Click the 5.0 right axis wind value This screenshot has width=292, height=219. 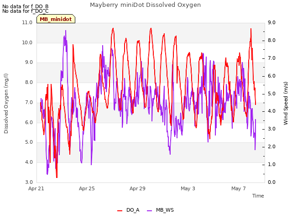(271, 94)
